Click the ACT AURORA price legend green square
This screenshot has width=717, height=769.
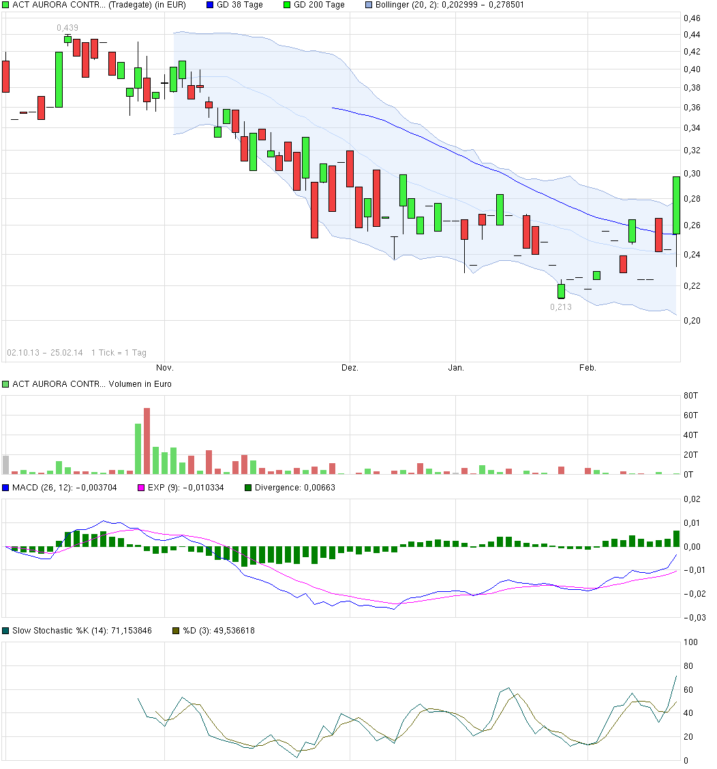tap(6, 5)
